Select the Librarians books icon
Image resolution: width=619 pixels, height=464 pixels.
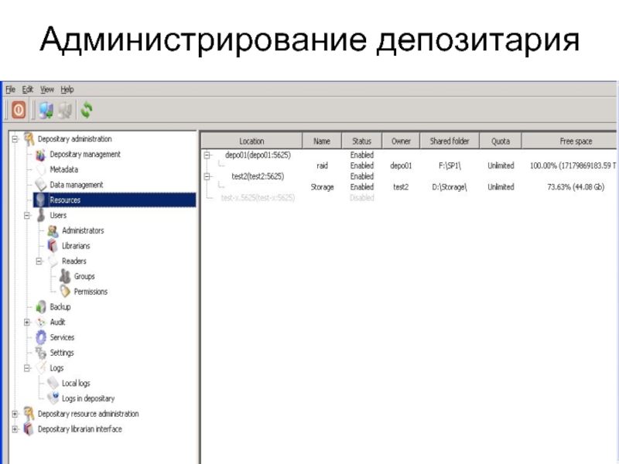(52, 246)
